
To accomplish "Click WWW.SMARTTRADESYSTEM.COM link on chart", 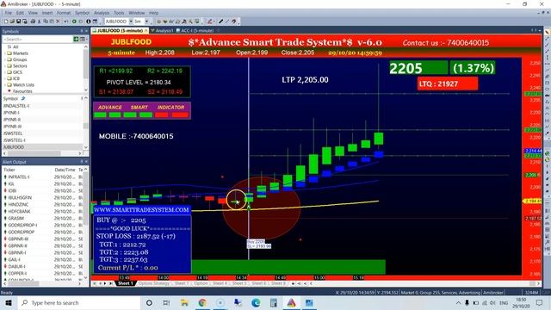I will coord(141,210).
